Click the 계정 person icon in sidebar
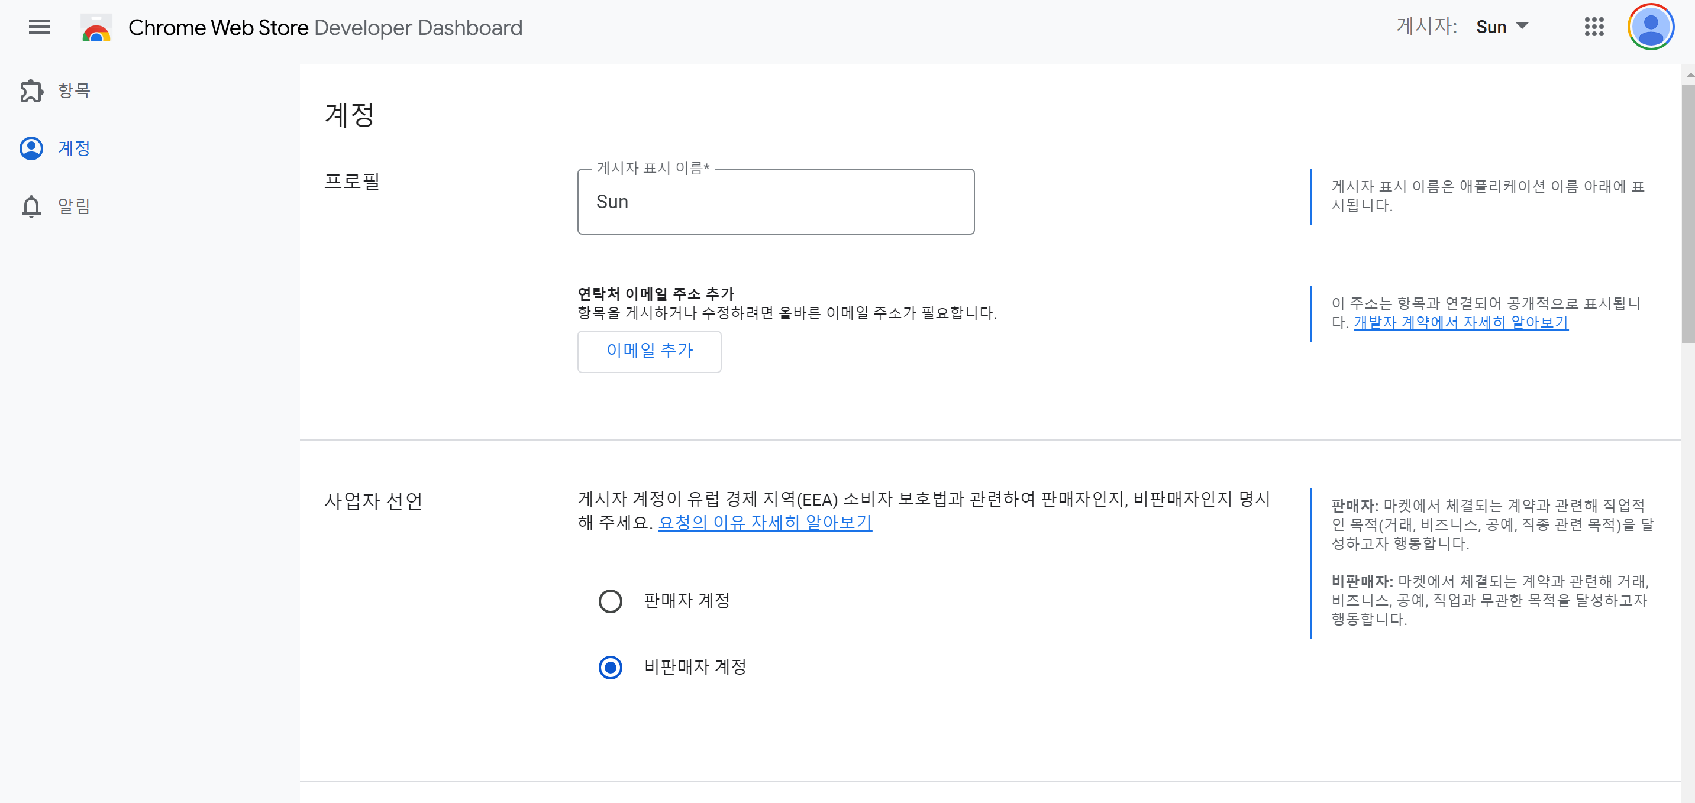1695x803 pixels. pos(31,148)
